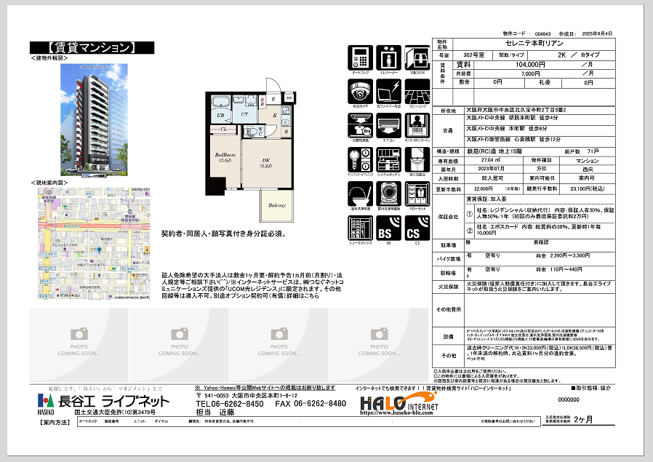Click the fiber optic laptop icon

pyautogui.click(x=388, y=90)
